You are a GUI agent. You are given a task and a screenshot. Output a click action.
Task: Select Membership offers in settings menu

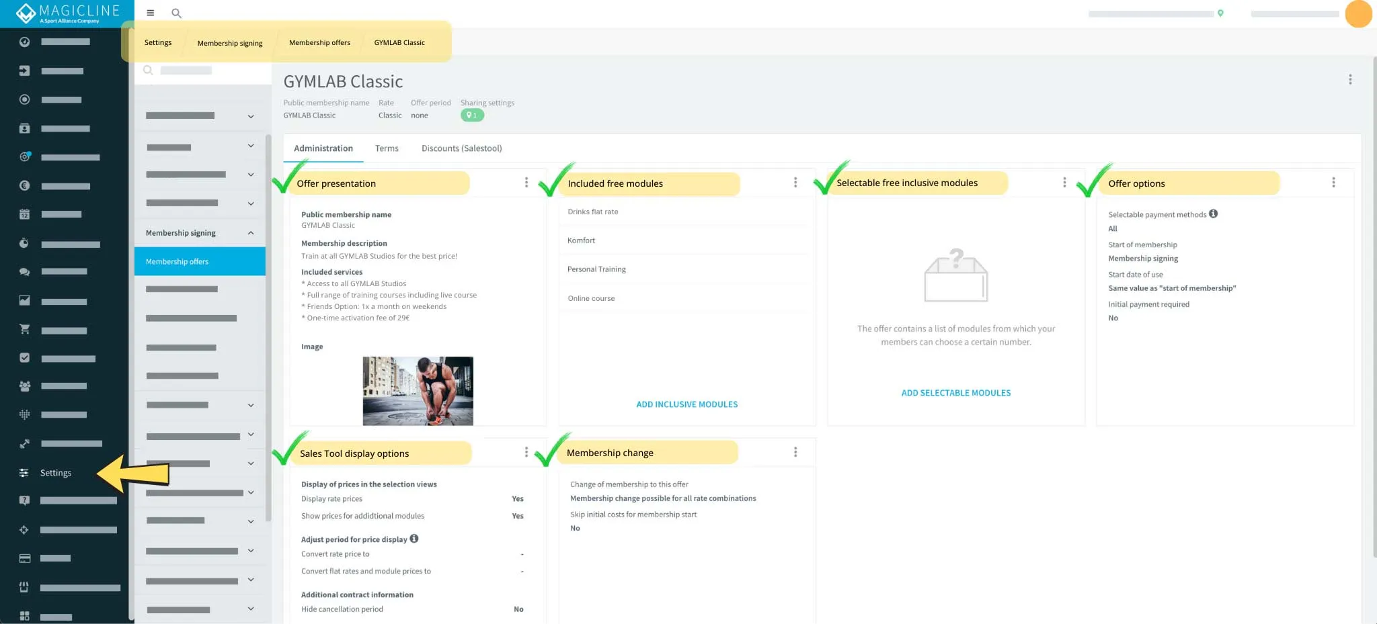200,261
